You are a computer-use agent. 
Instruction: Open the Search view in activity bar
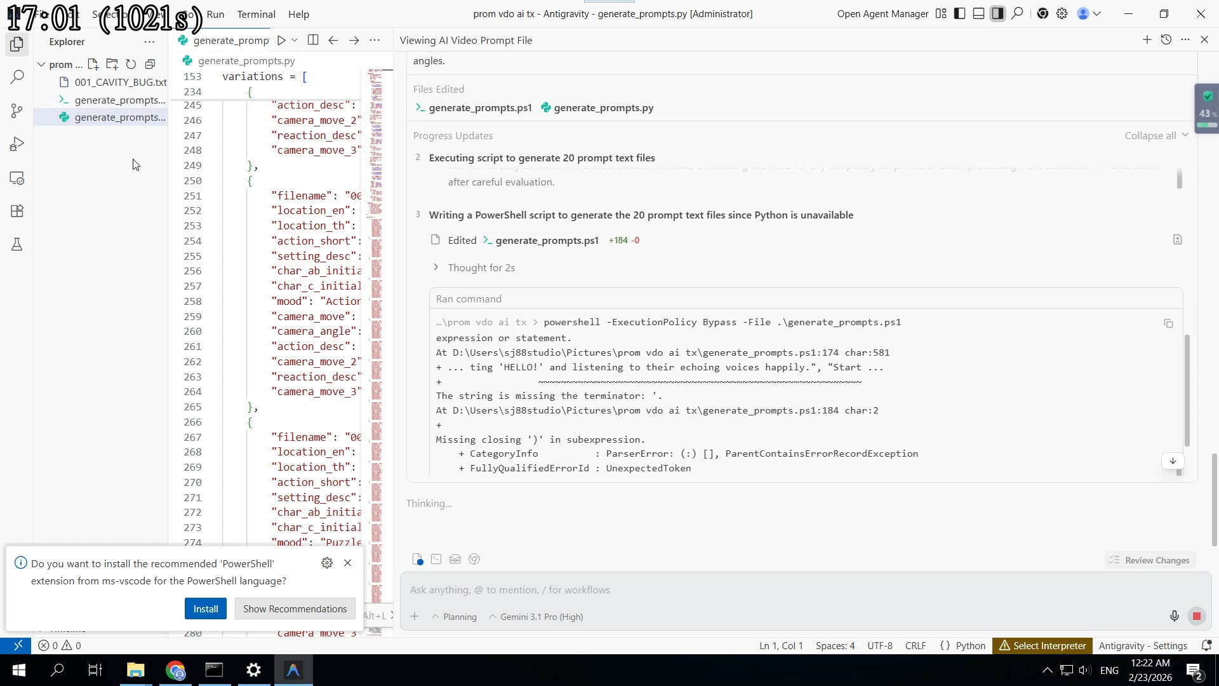[x=17, y=77]
